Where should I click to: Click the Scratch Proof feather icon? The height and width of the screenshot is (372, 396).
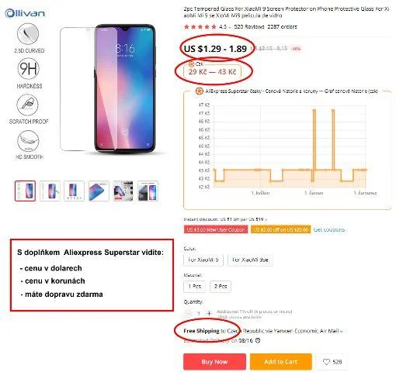point(27,105)
